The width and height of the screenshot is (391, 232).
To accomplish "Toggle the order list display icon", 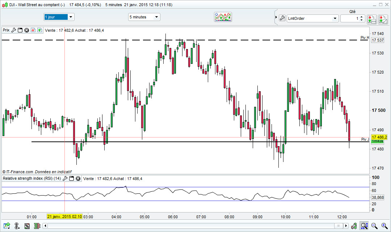I will click(x=27, y=226).
